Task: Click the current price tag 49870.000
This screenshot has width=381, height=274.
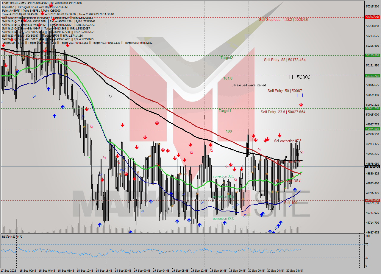Action: click(372, 166)
